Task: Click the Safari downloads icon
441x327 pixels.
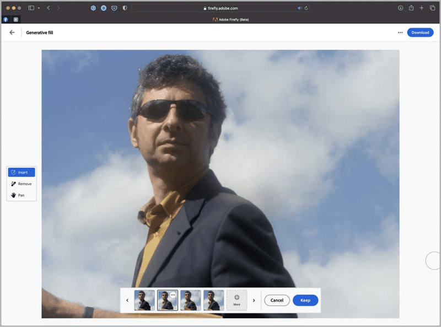Action: pos(401,8)
